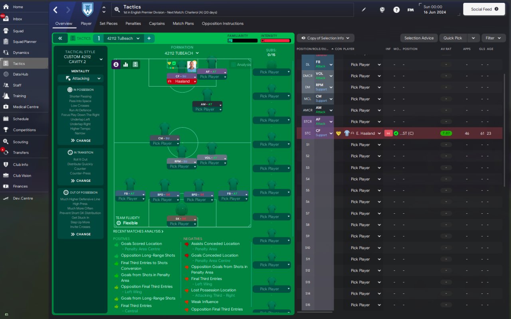Collapse the tactics panel with double-arrow button
The width and height of the screenshot is (511, 319).
pos(60,38)
